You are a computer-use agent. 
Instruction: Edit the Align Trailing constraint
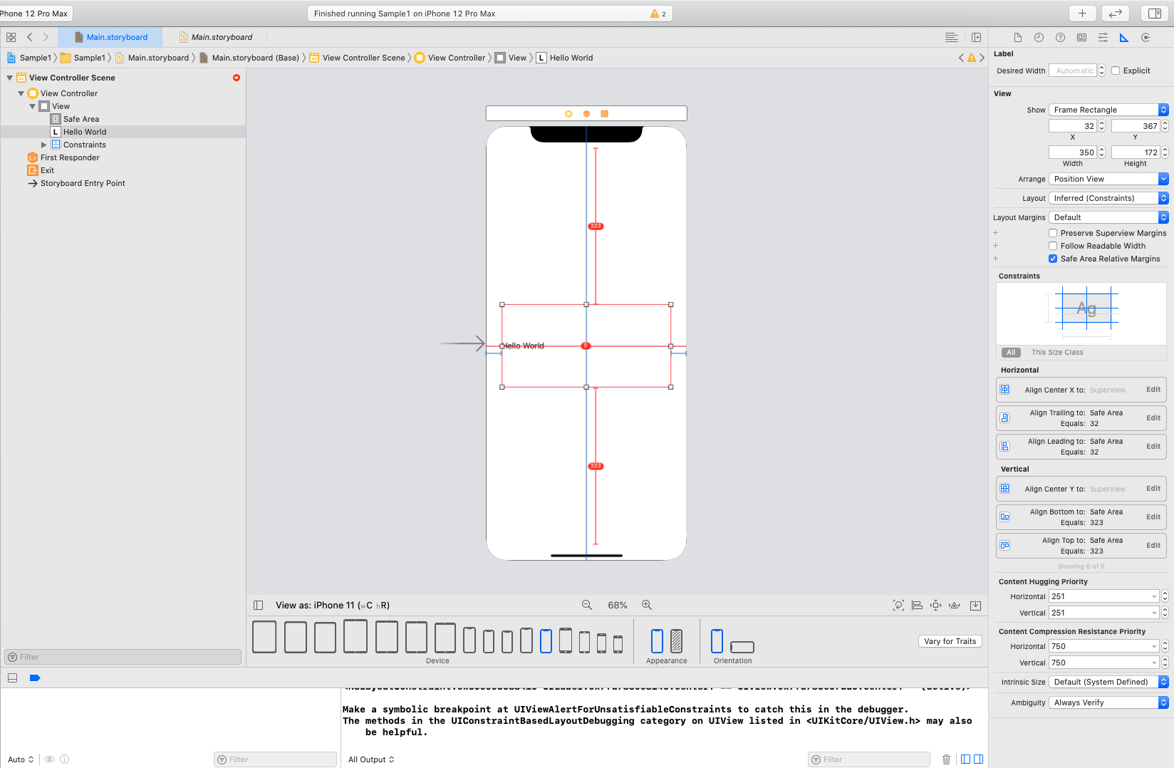pyautogui.click(x=1153, y=418)
